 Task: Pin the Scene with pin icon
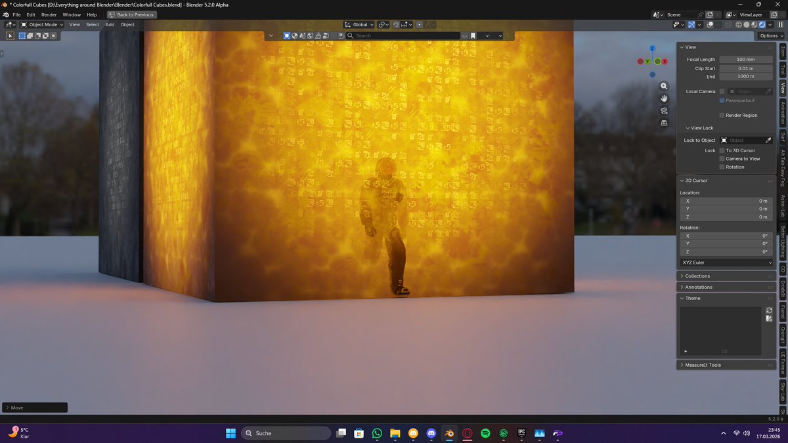(x=701, y=14)
